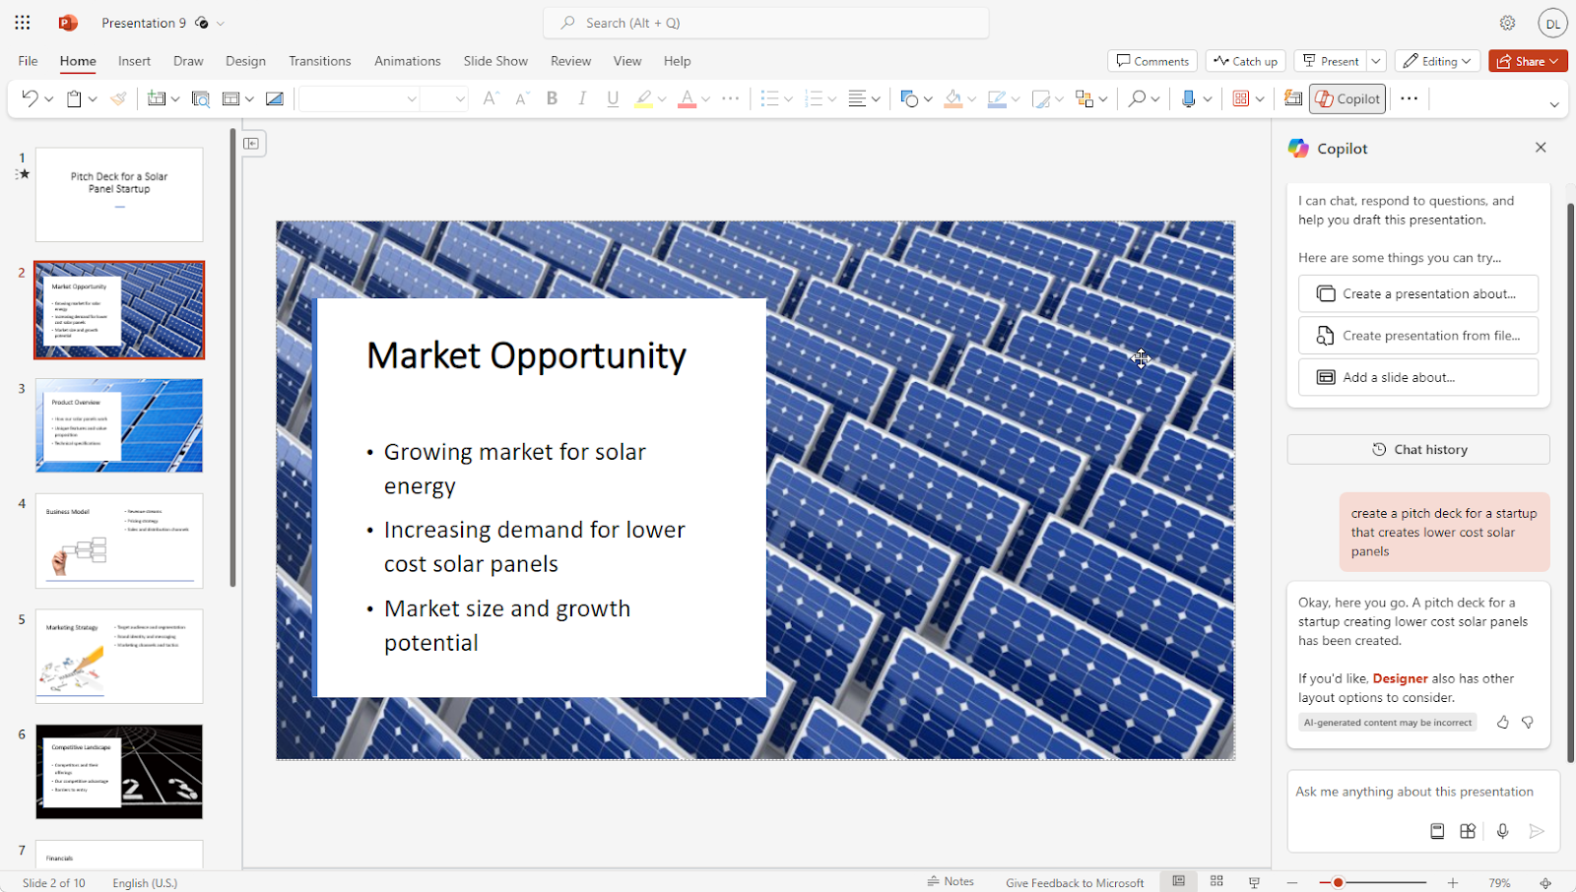The height and width of the screenshot is (892, 1576).
Task: Open the Design tab
Action: click(245, 61)
